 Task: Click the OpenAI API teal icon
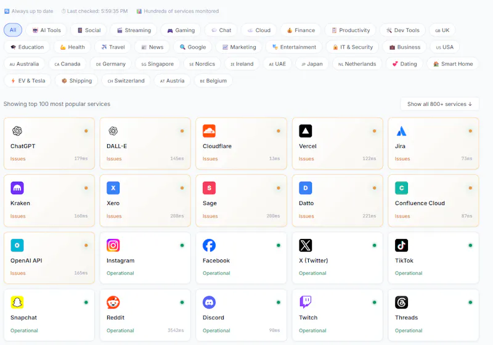[17, 245]
